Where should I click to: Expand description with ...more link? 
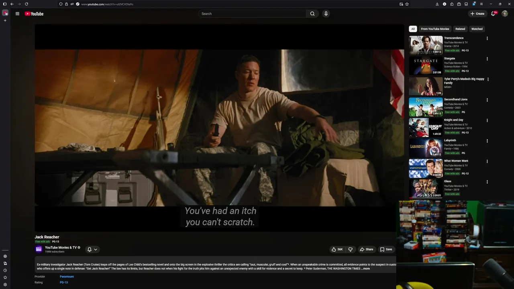point(365,269)
